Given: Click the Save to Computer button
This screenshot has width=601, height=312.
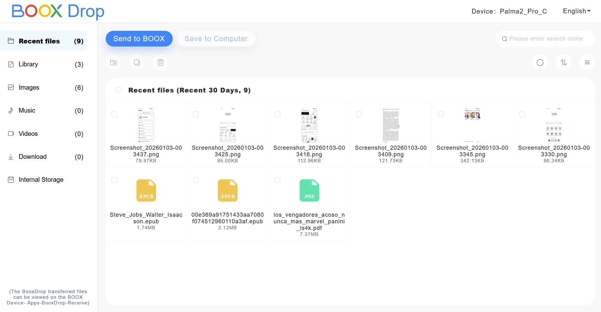Looking at the screenshot, I should point(216,39).
